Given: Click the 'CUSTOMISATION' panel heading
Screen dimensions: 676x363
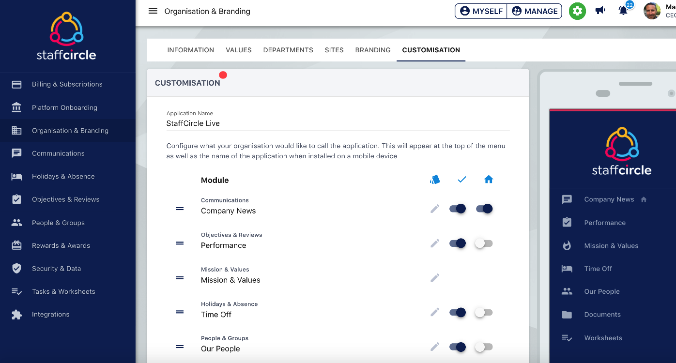Looking at the screenshot, I should coord(187,83).
